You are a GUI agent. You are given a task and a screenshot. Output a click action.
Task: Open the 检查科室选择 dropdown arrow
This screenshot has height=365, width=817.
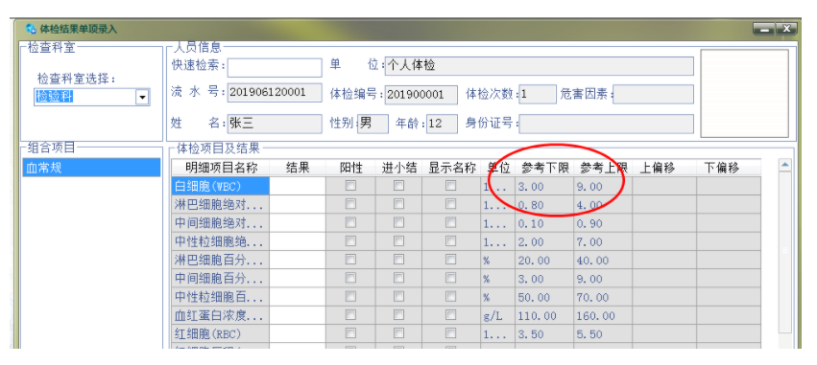point(142,97)
